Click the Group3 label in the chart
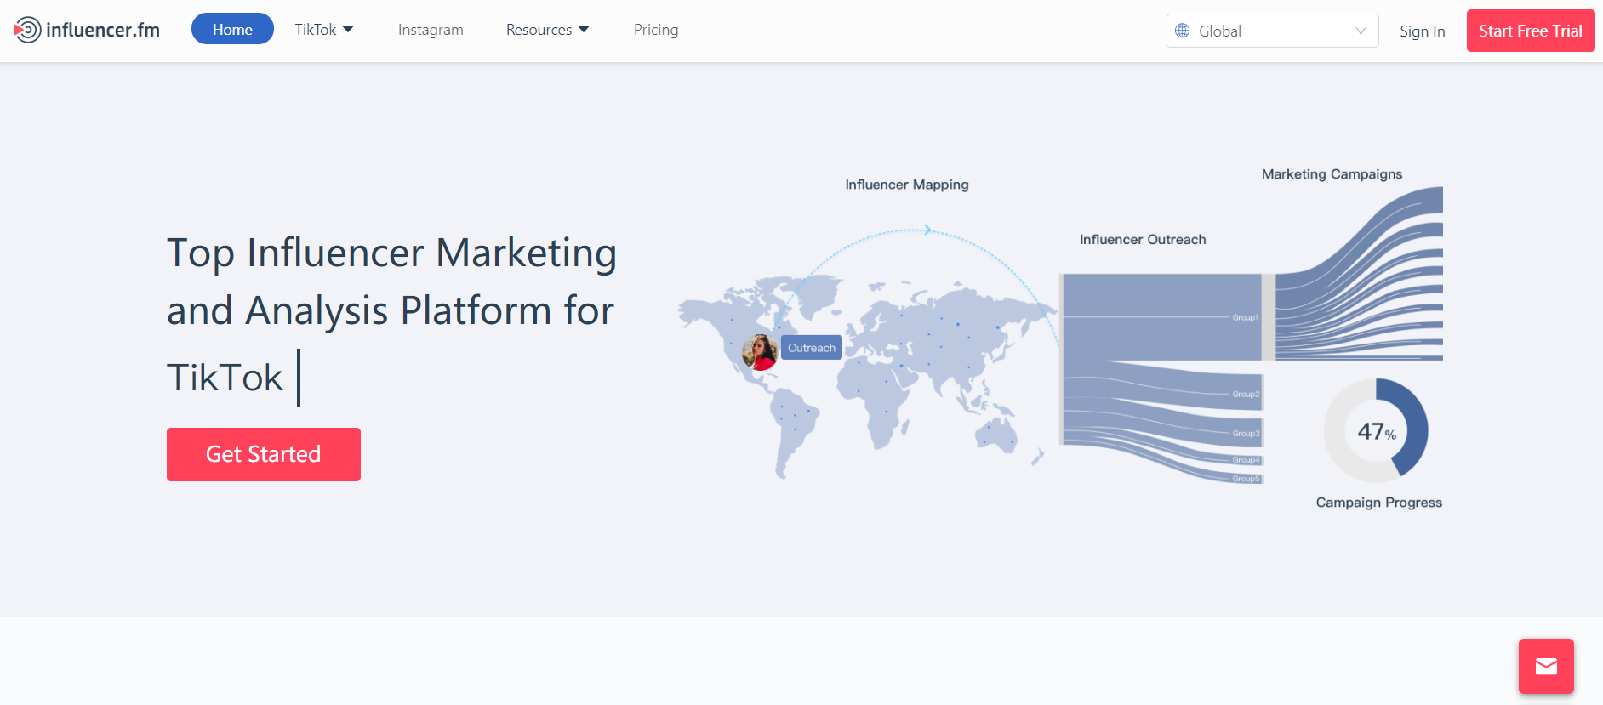The width and height of the screenshot is (1603, 705). [1246, 433]
